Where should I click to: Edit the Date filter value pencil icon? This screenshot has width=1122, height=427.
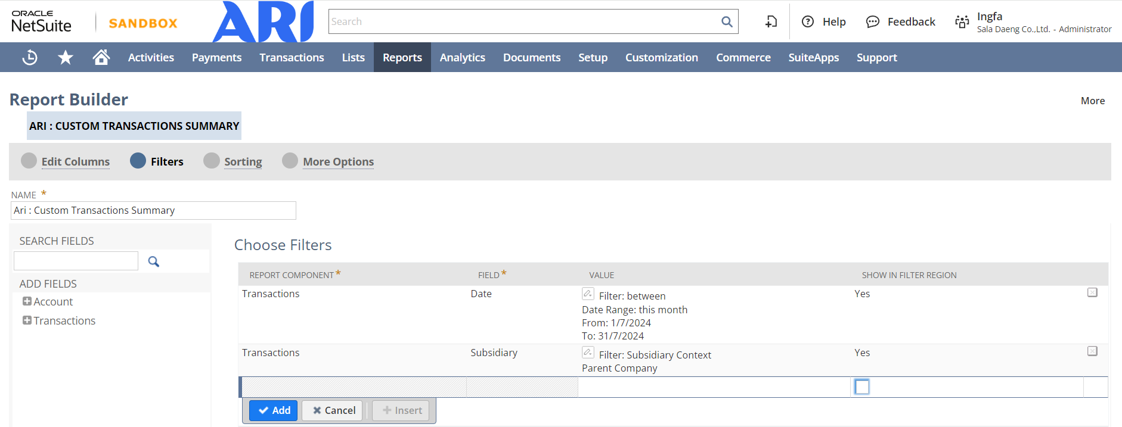[x=588, y=294]
